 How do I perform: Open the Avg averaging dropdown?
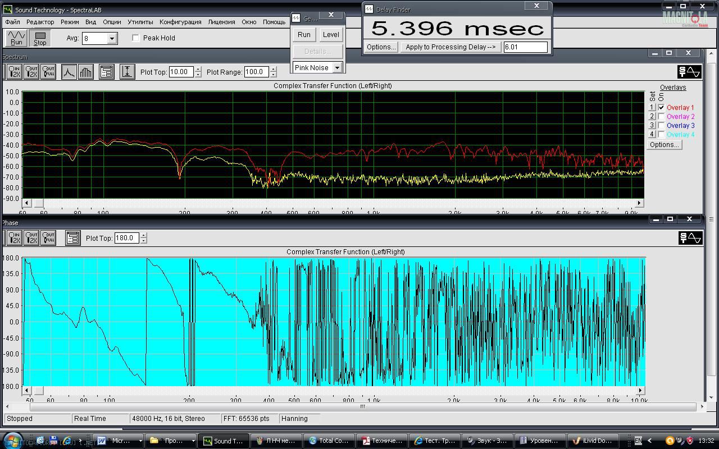click(112, 38)
